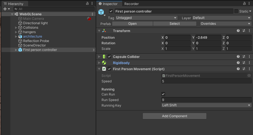Collapse First Person Movement script foldout
The height and width of the screenshot is (135, 253).
tap(99, 69)
